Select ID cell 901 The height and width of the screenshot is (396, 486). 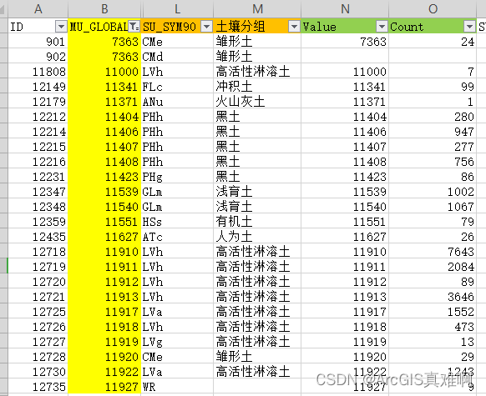[38, 42]
